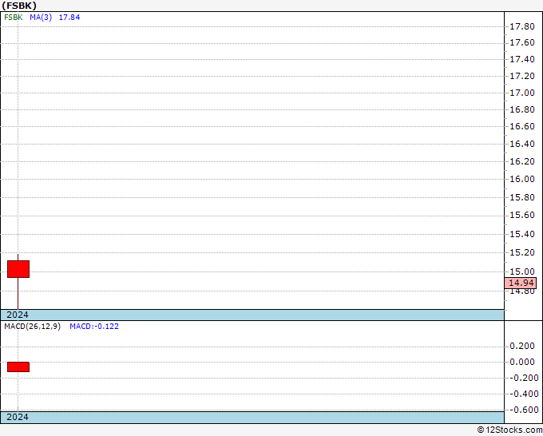Click the 14.94 current price tag
The height and width of the screenshot is (436, 543).
[x=521, y=283]
